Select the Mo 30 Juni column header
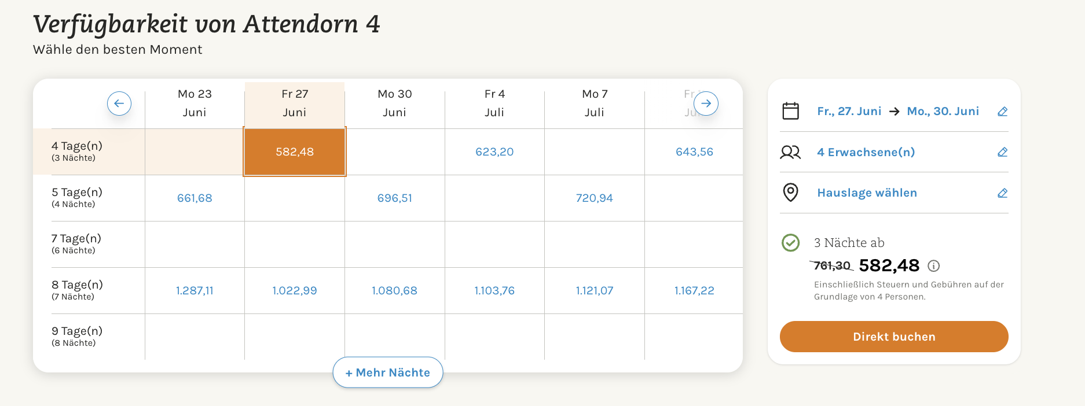The height and width of the screenshot is (406, 1085). 394,103
